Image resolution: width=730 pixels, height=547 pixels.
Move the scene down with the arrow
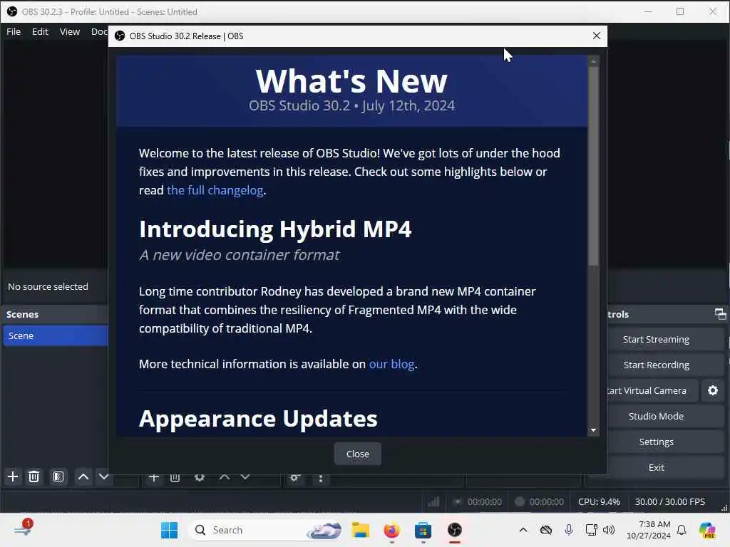(x=104, y=476)
